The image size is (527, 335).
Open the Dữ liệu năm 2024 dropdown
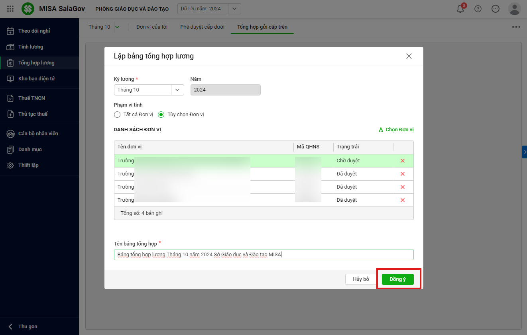point(234,9)
